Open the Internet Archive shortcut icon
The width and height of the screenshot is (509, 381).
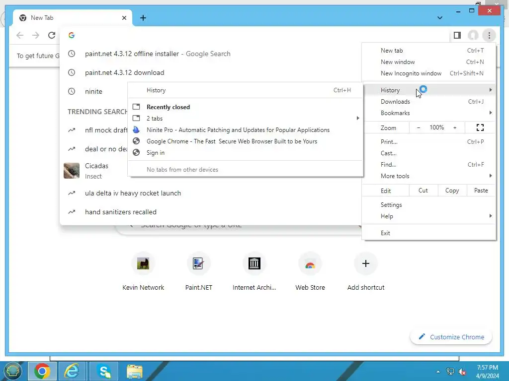(x=254, y=263)
